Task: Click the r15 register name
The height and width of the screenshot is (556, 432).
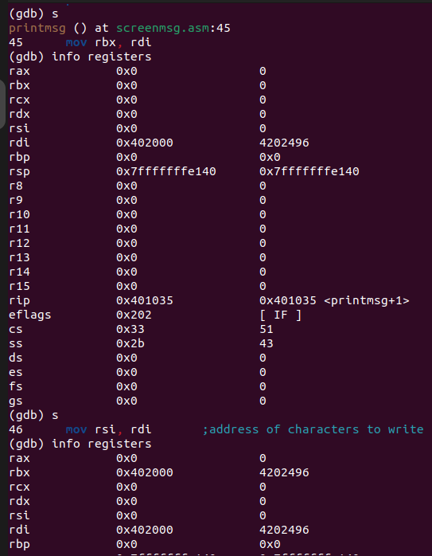Action: (x=19, y=286)
